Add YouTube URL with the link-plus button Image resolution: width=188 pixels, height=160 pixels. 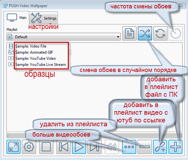(x=160, y=147)
